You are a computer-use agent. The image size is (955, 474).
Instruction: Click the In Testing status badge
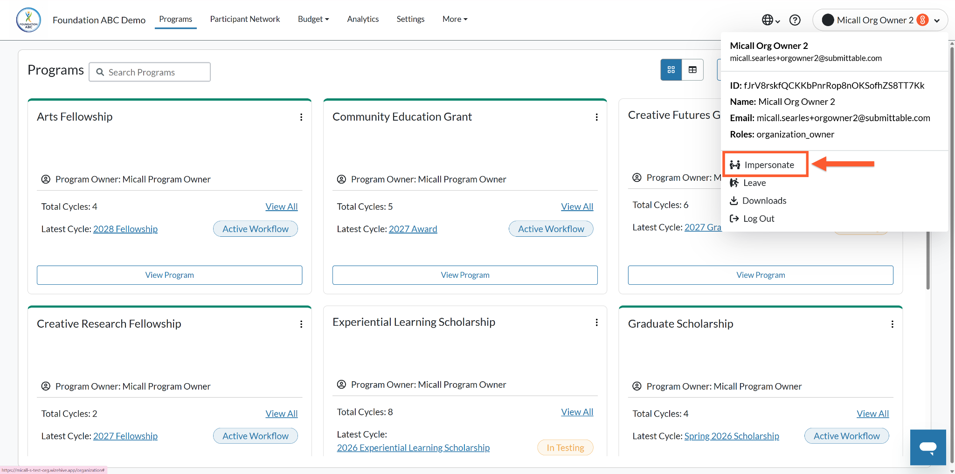pyautogui.click(x=565, y=447)
